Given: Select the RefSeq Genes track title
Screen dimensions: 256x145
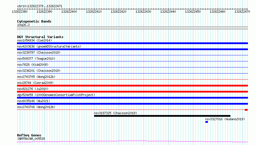Looking at the screenshot, I should pos(29,135).
